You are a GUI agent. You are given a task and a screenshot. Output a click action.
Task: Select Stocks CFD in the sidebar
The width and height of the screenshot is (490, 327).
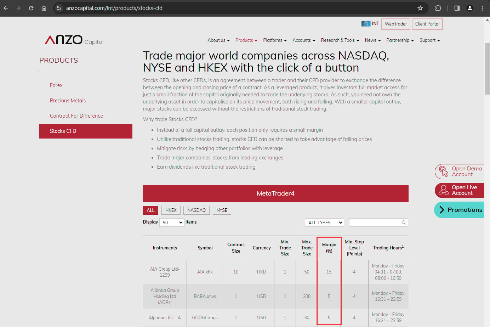click(86, 131)
